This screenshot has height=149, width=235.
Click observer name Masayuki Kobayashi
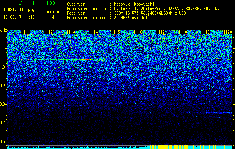pos(134,4)
